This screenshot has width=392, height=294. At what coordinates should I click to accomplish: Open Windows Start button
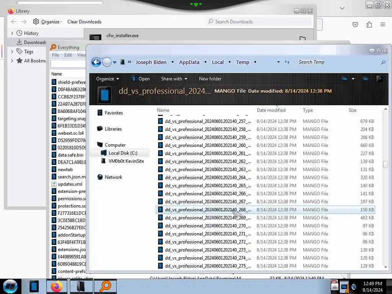(x=10, y=286)
